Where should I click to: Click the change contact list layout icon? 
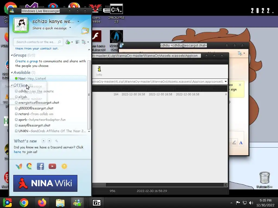pos(77,42)
